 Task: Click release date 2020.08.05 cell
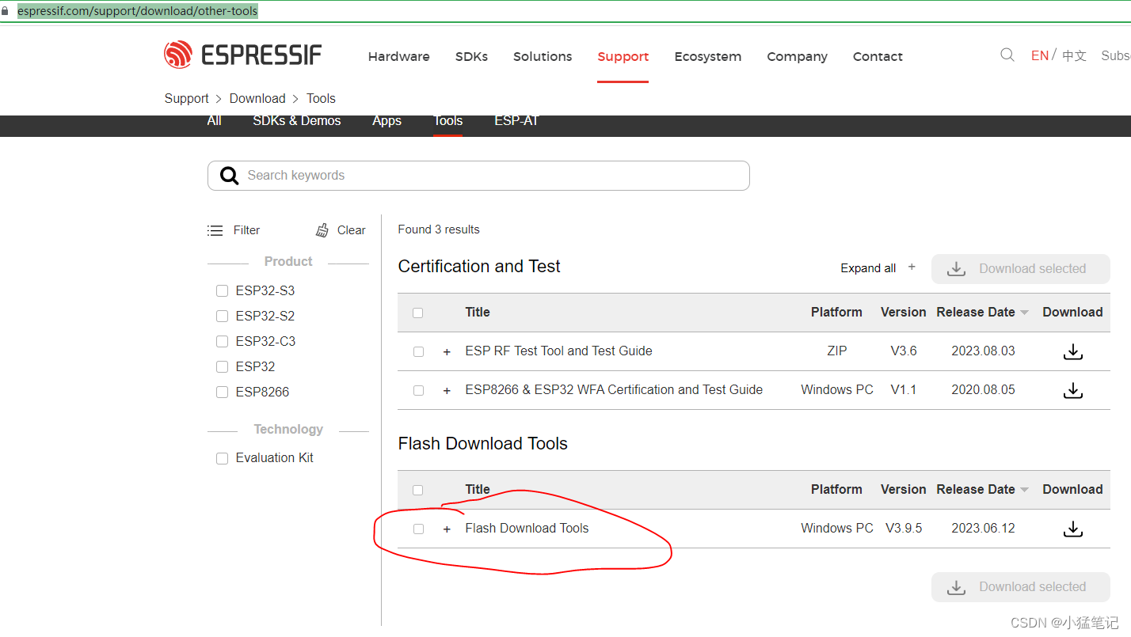click(x=983, y=390)
